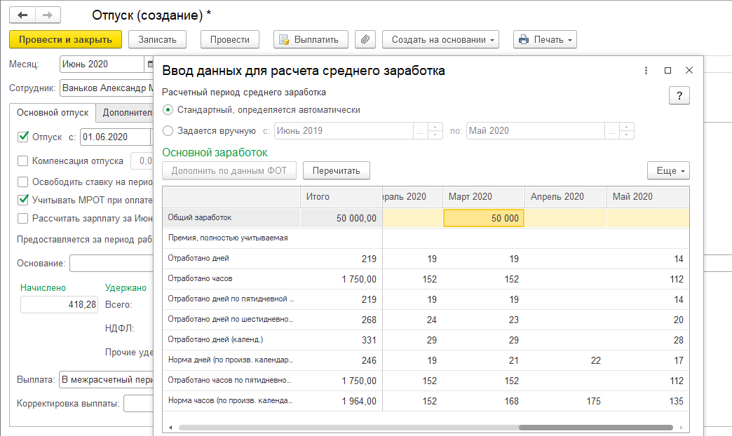
Task: Open the help question mark button
Action: [679, 96]
